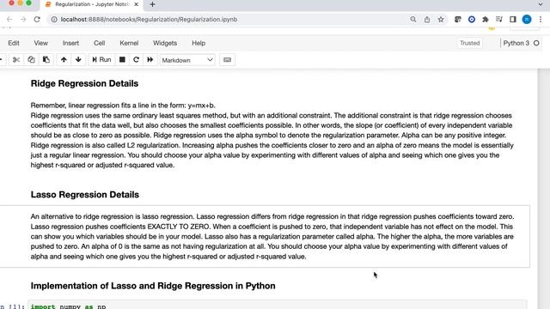This screenshot has width=550, height=309.
Task: Open the Extensions puzzle piece menu
Action: click(486, 19)
